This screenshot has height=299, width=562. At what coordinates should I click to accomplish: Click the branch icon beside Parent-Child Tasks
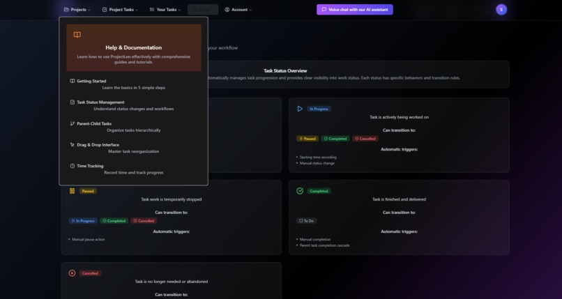tap(73, 123)
